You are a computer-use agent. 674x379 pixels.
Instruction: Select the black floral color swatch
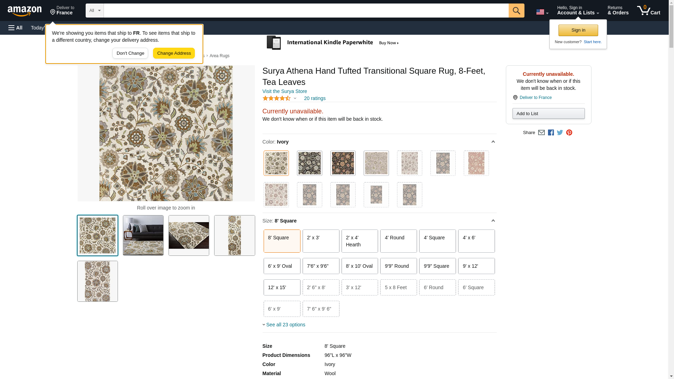[309, 163]
